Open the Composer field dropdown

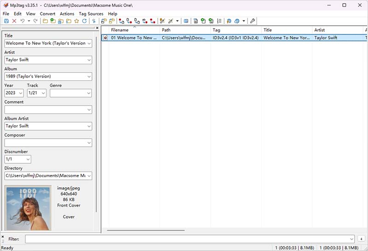89,143
